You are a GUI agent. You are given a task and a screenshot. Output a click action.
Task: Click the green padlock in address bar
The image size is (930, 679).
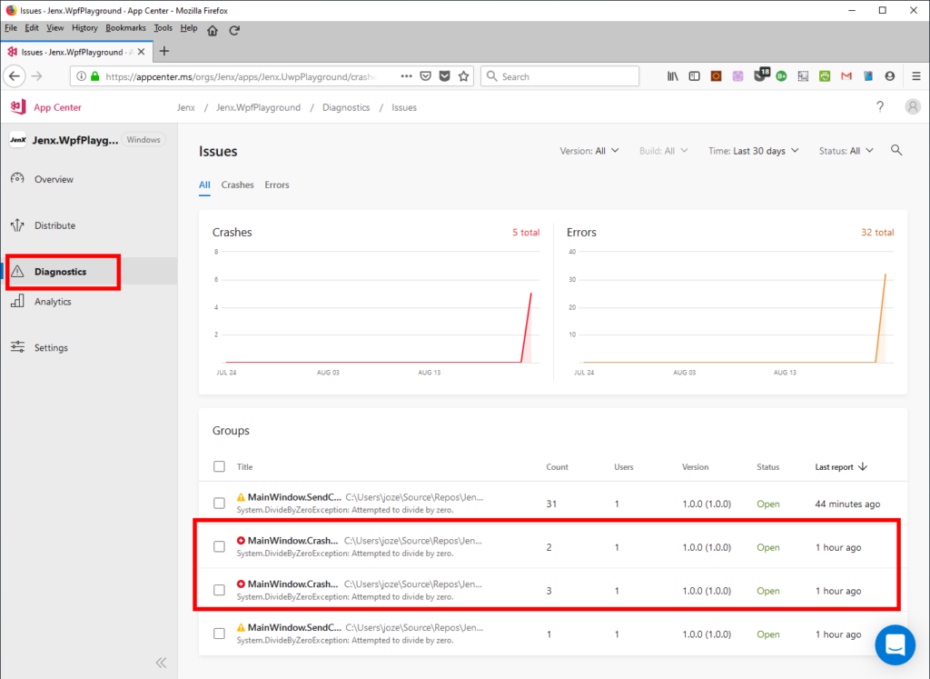pos(94,76)
